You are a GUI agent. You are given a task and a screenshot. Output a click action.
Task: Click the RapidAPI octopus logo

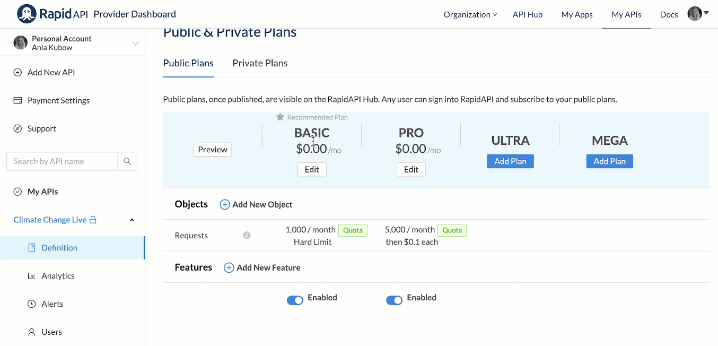pyautogui.click(x=27, y=14)
